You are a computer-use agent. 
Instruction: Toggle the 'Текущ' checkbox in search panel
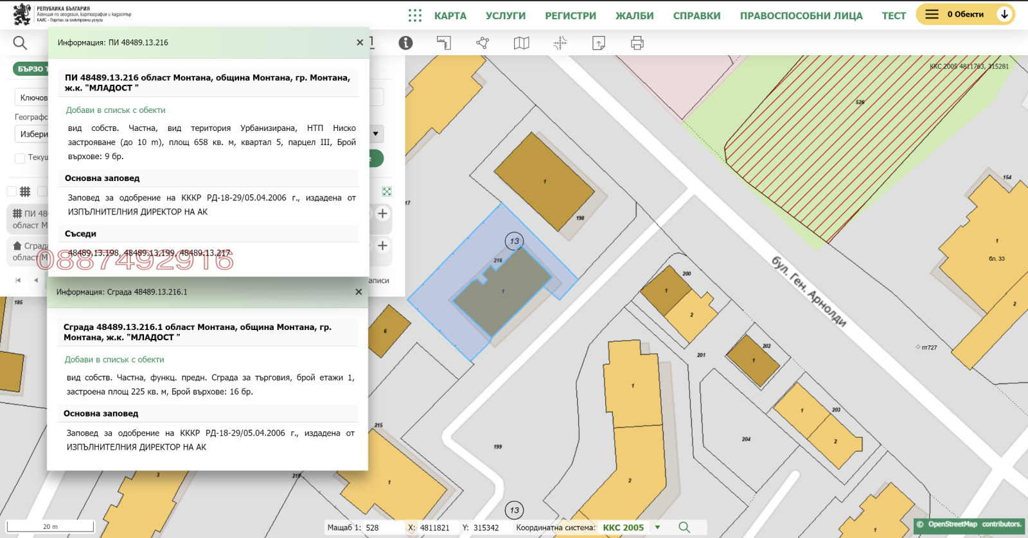click(20, 158)
